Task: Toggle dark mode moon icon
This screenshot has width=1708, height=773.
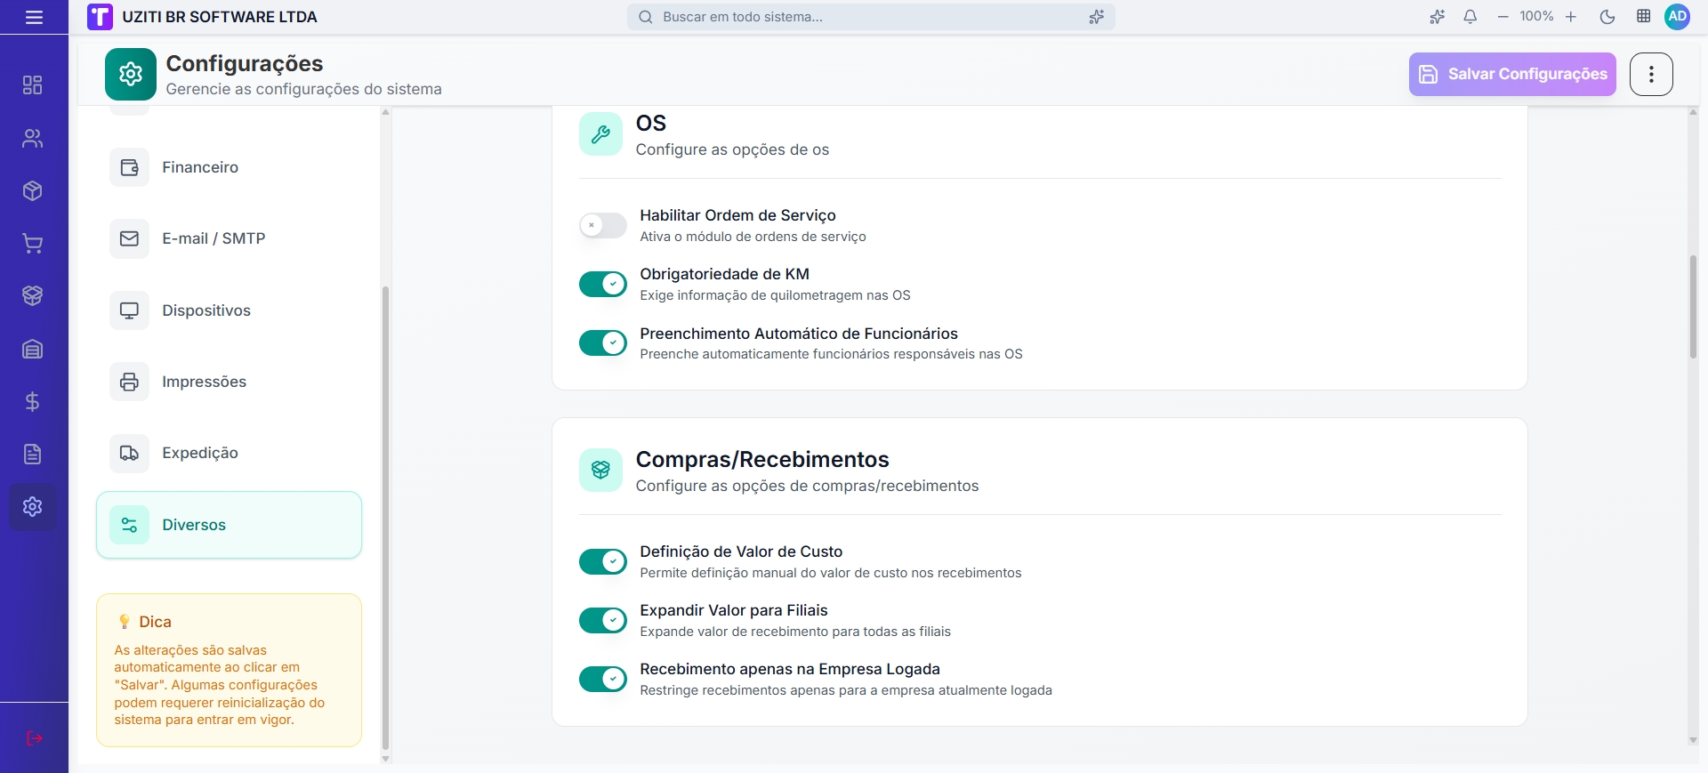Action: (x=1607, y=17)
